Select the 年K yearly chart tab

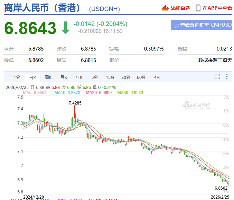pyautogui.click(x=79, y=77)
